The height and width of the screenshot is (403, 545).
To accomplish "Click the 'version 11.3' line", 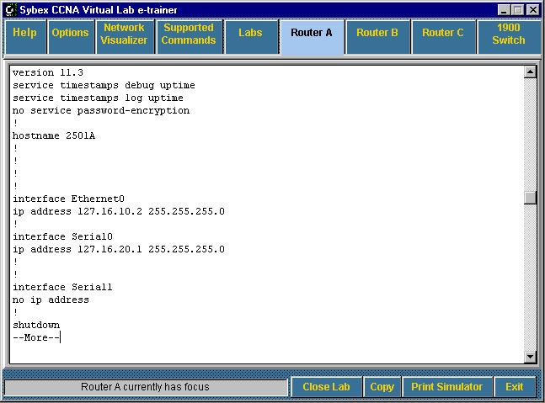I will click(48, 72).
